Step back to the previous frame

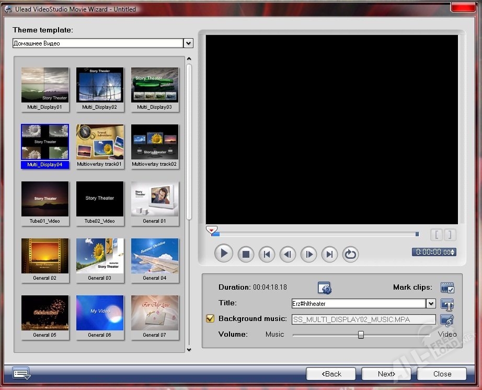288,255
